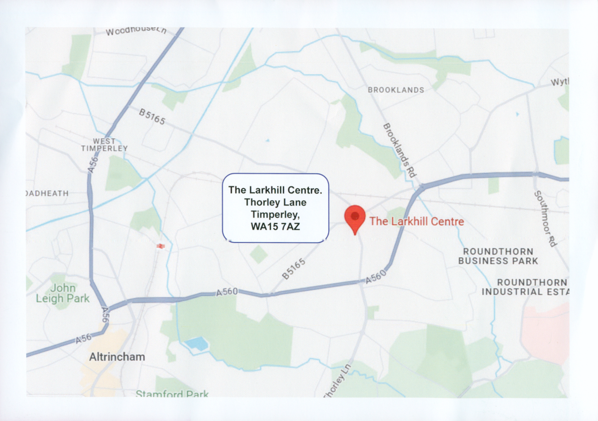The image size is (598, 421).
Task: Select The Larkhill Centre red label
Action: coord(416,221)
